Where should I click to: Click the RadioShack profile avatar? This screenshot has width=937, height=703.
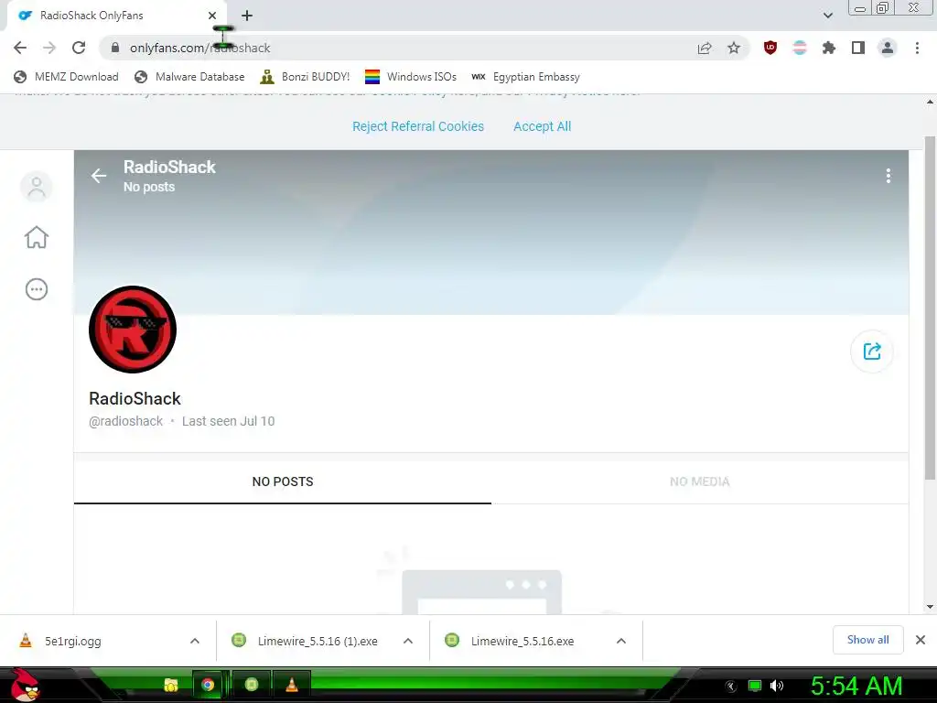tap(133, 330)
